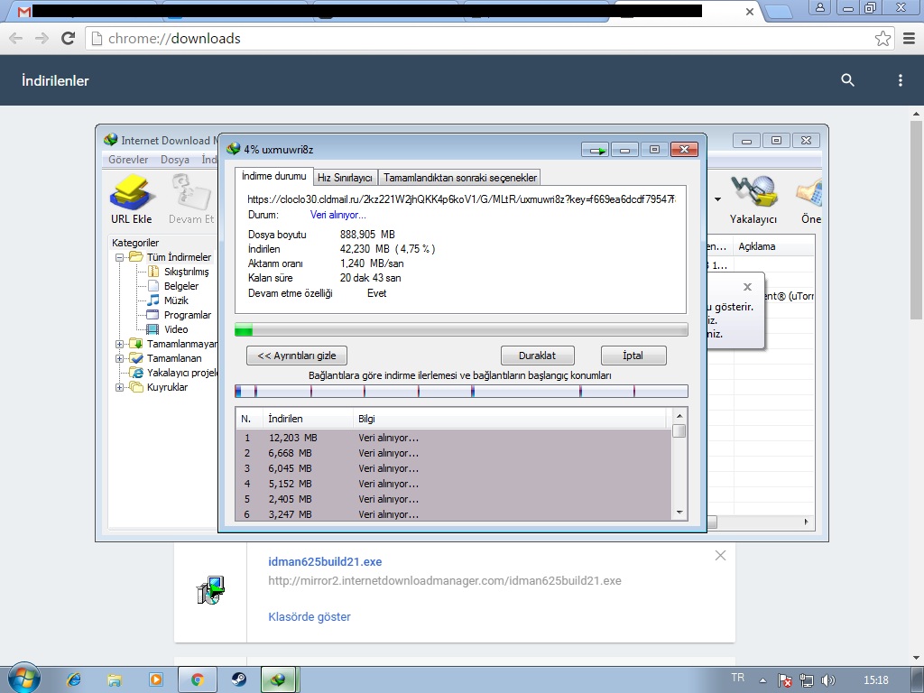The image size is (924, 693).
Task: Select the Sıkıştırılmış category folder icon
Action: 153,272
